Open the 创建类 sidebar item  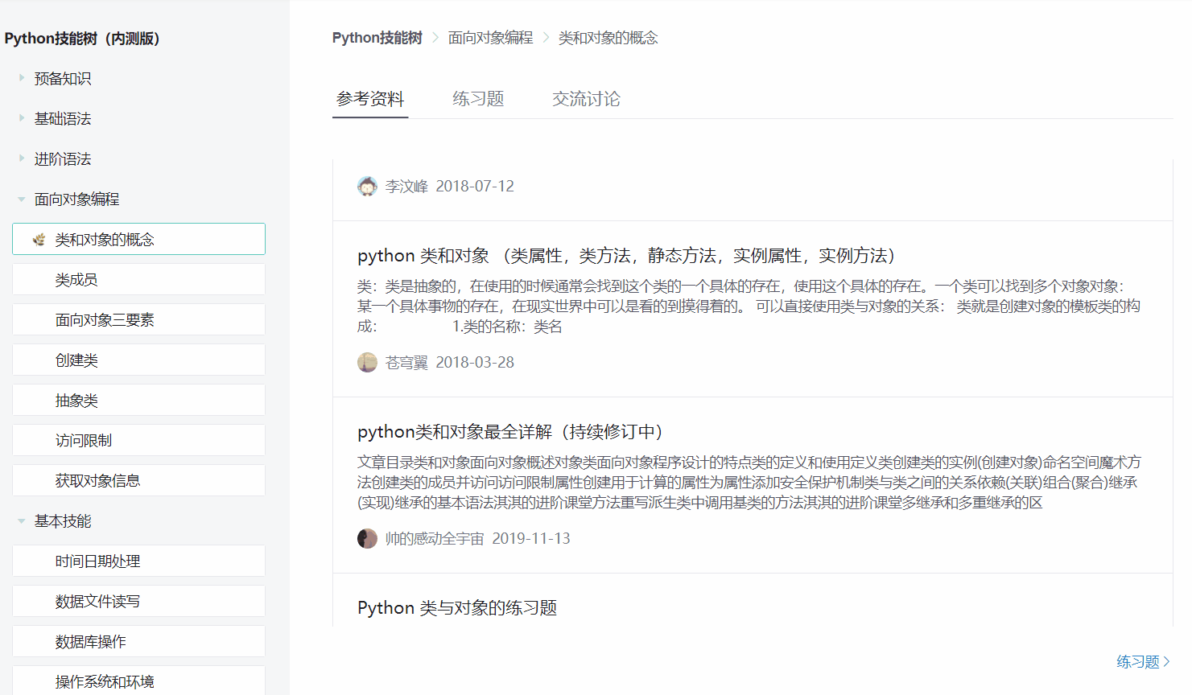pos(138,360)
